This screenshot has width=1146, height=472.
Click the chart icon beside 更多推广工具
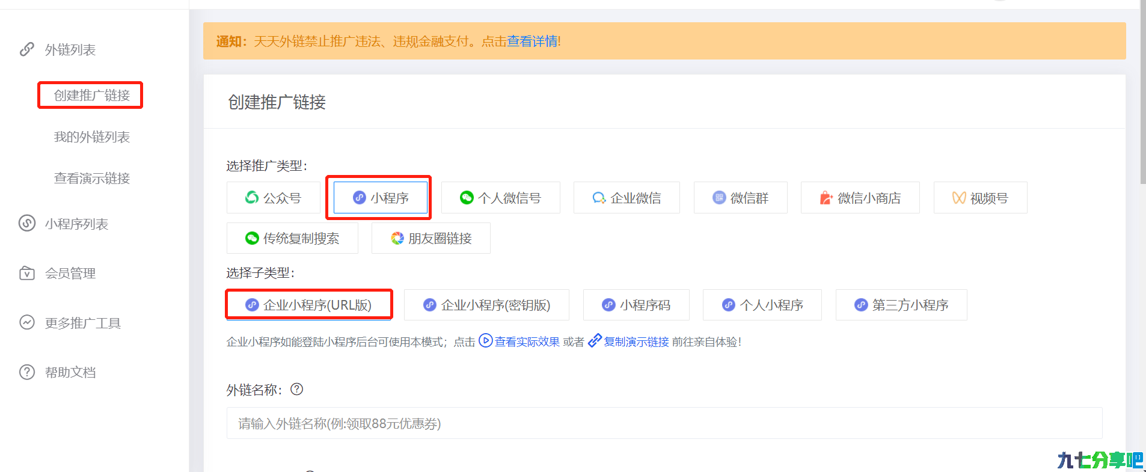point(27,322)
